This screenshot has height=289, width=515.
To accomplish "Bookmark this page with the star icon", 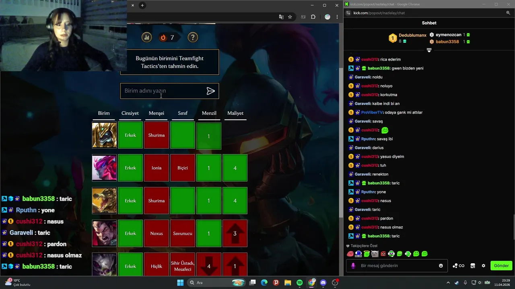I will tap(290, 17).
